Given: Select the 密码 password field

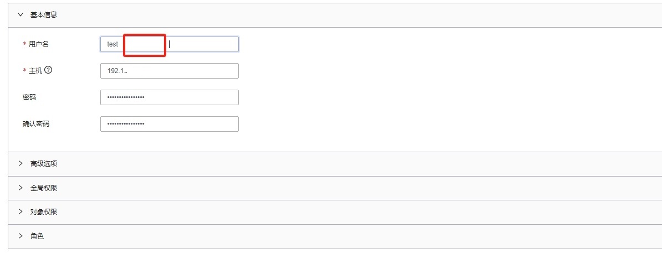Looking at the screenshot, I should click(169, 97).
